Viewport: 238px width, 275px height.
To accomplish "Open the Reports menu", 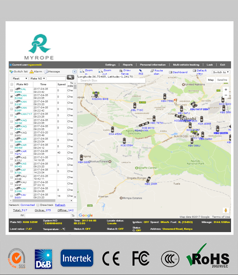I will [127, 65].
